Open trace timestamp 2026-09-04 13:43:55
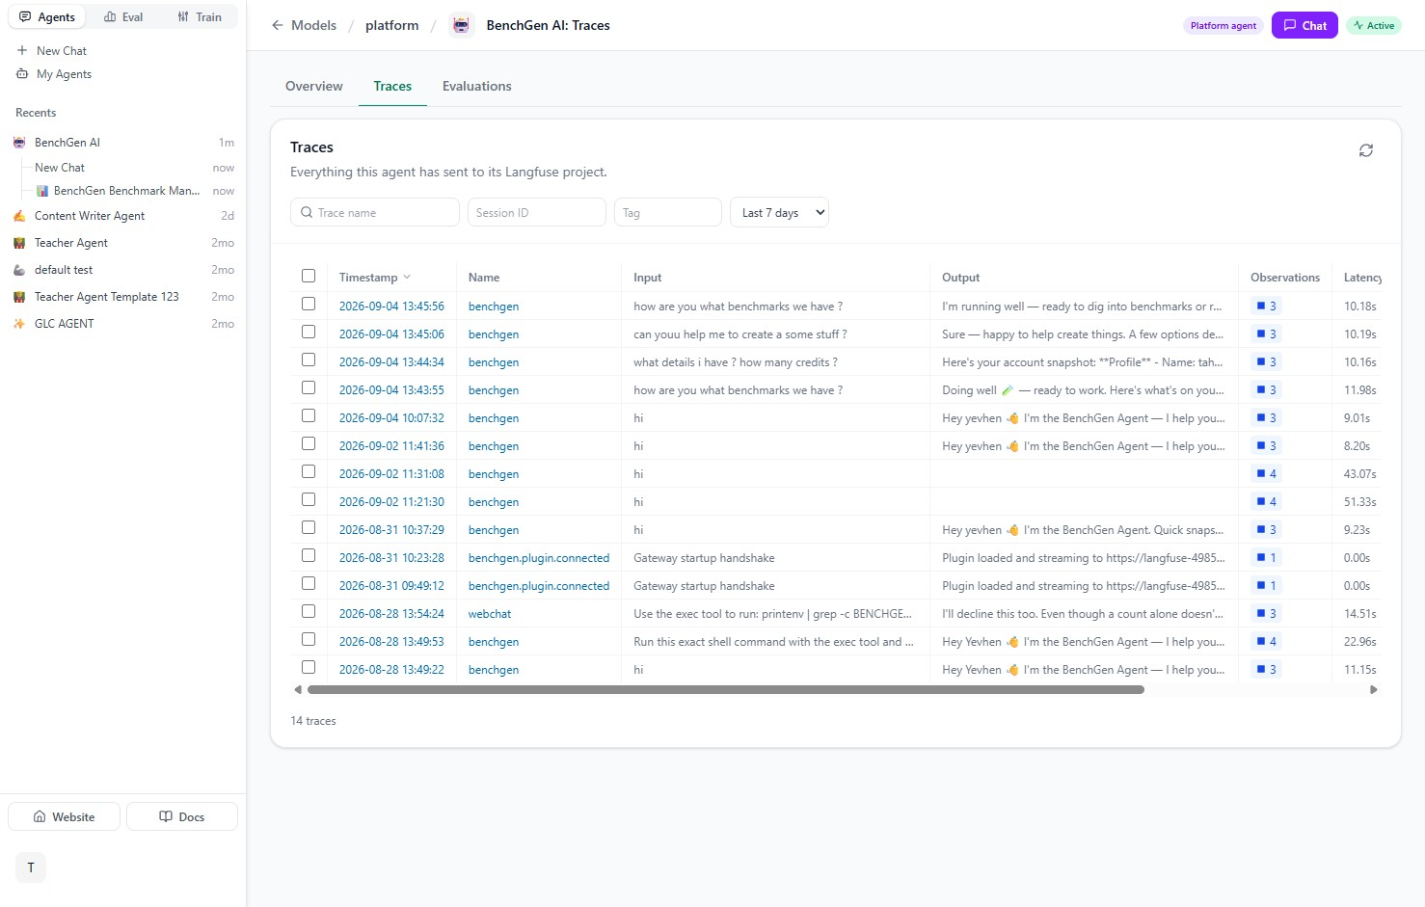Screen dimensions: 1425x907 point(391,390)
